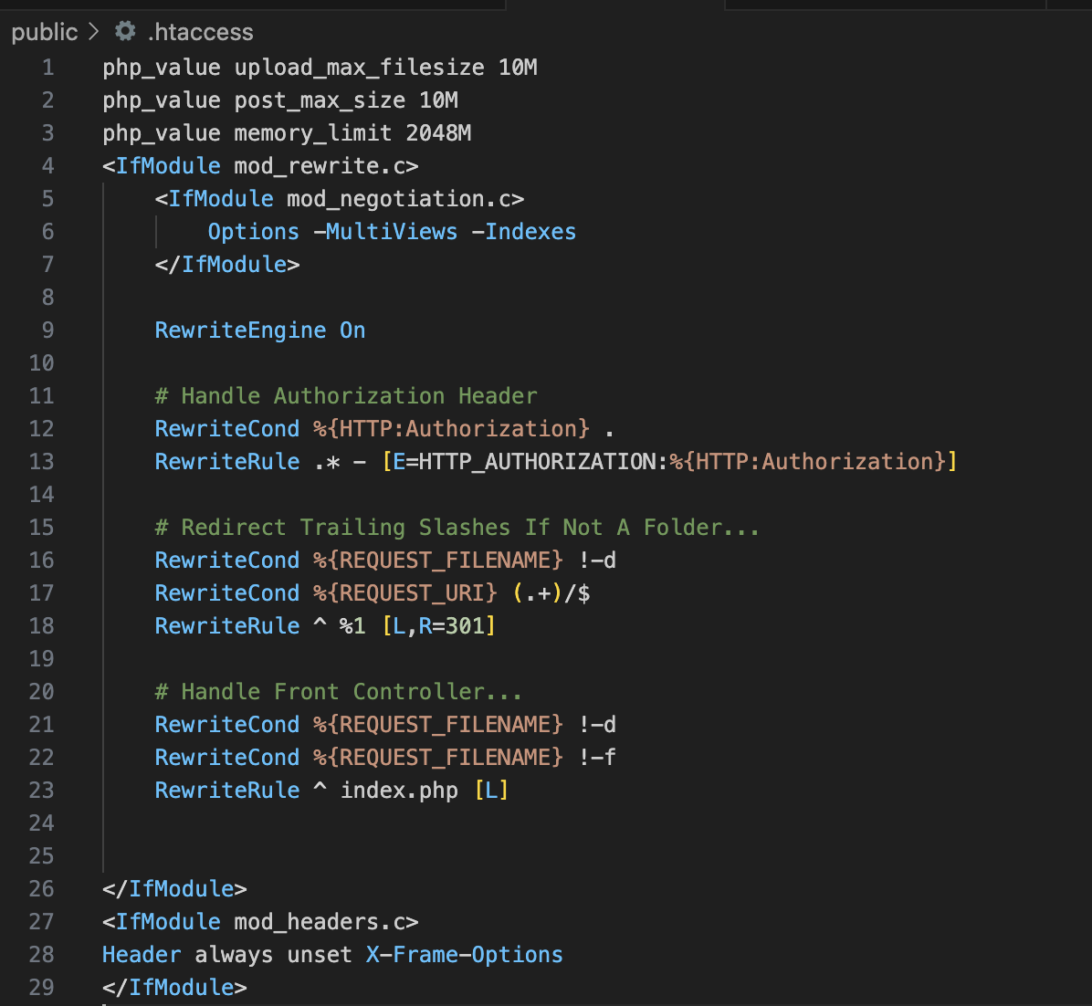
Task: Click the memory_limit value "2048M"
Action: [x=439, y=132]
